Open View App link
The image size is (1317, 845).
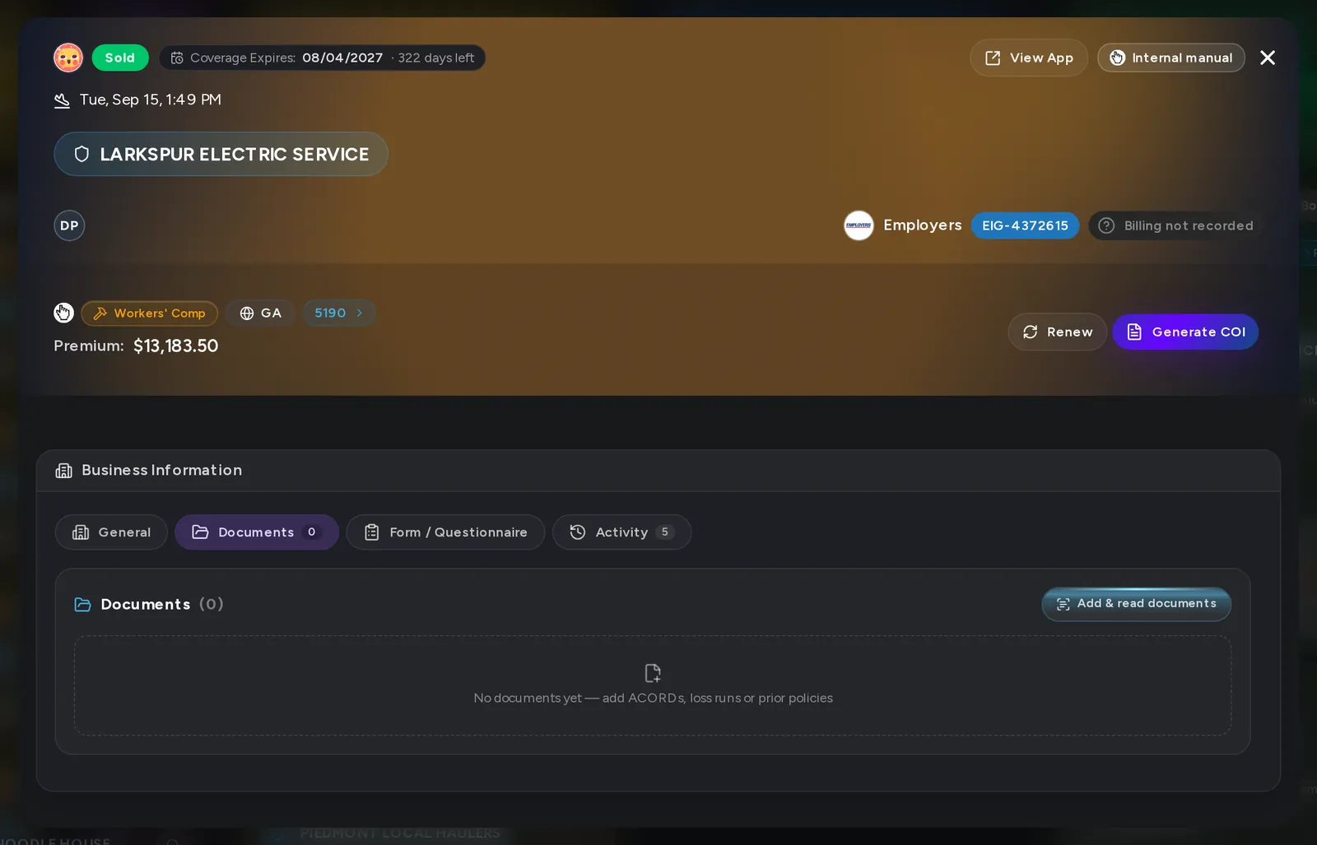tap(1029, 58)
